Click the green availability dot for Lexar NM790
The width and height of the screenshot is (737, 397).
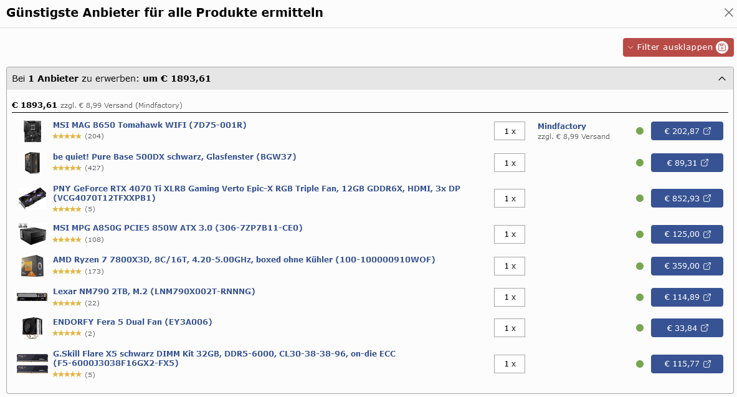[x=640, y=297]
